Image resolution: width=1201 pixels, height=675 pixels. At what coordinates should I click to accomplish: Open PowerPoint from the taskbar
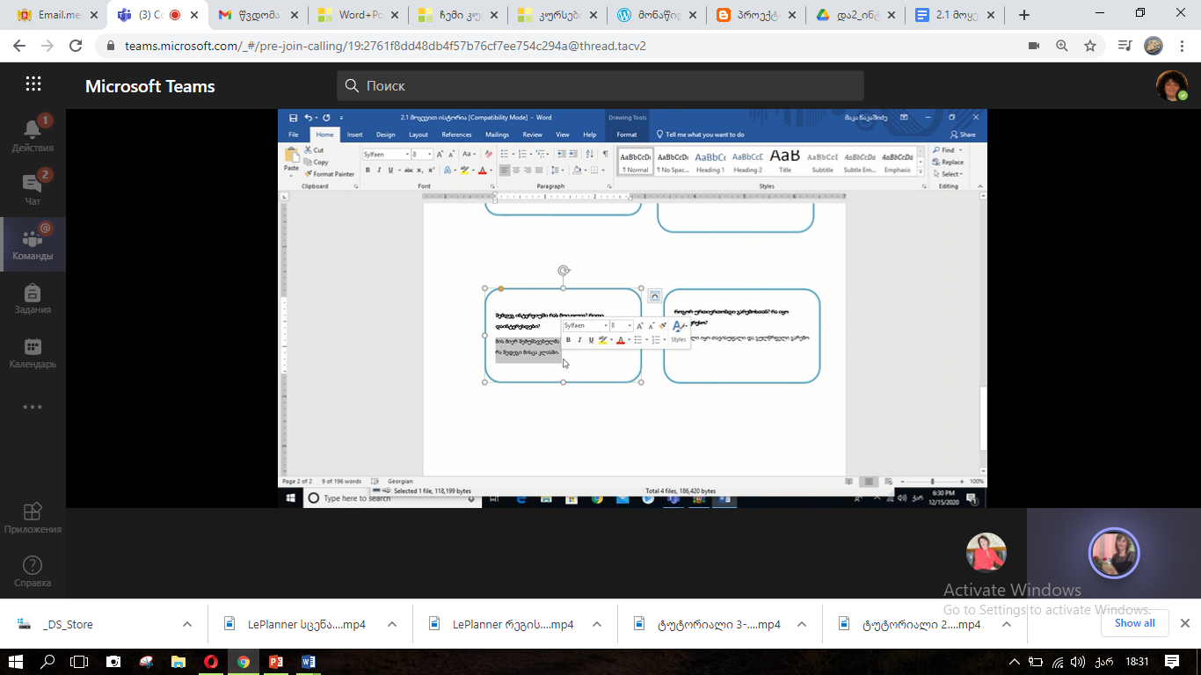coord(275,662)
